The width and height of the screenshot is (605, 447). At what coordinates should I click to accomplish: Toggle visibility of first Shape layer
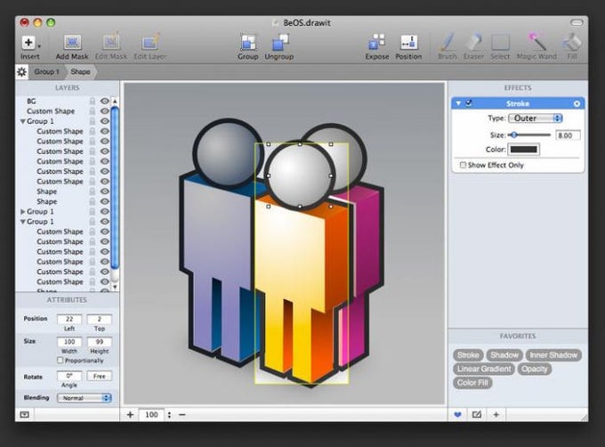click(x=105, y=191)
